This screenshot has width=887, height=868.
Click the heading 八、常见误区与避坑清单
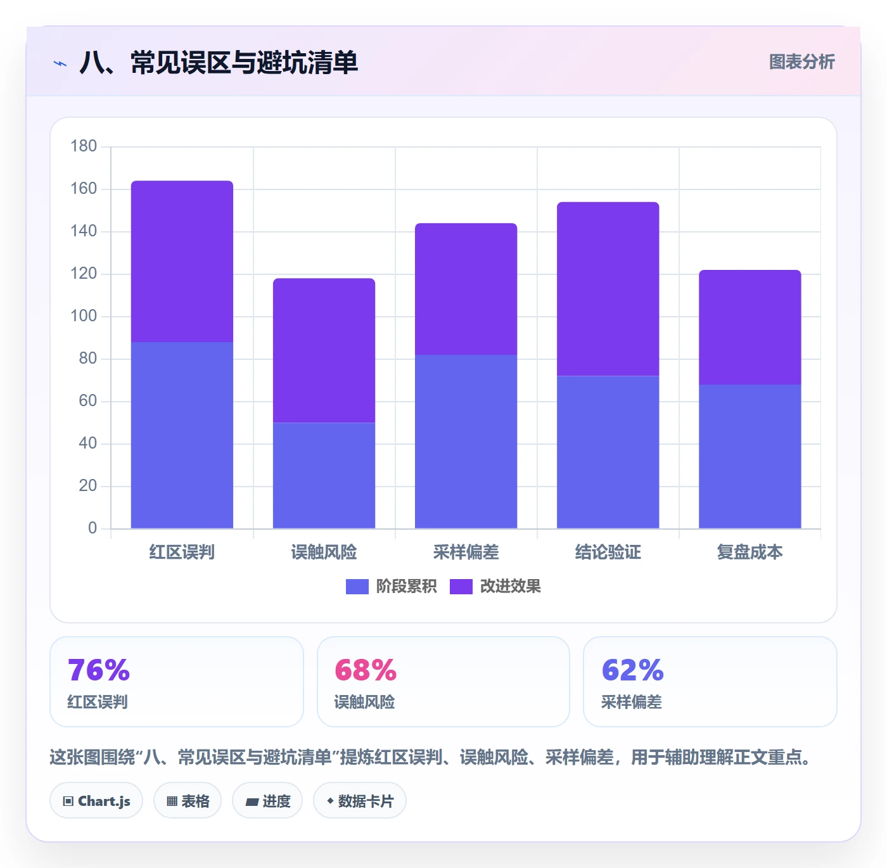click(219, 63)
